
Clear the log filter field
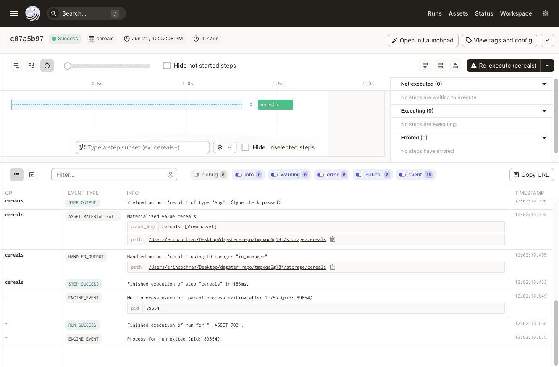(x=171, y=175)
